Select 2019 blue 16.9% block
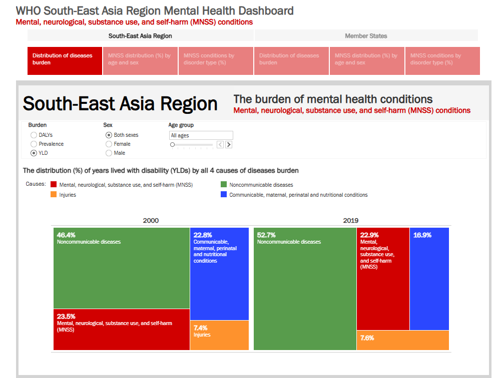Image resolution: width=501 pixels, height=378 pixels. point(429,279)
